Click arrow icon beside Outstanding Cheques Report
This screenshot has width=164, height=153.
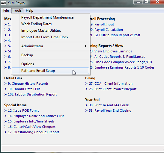pyautogui.click(x=5, y=132)
